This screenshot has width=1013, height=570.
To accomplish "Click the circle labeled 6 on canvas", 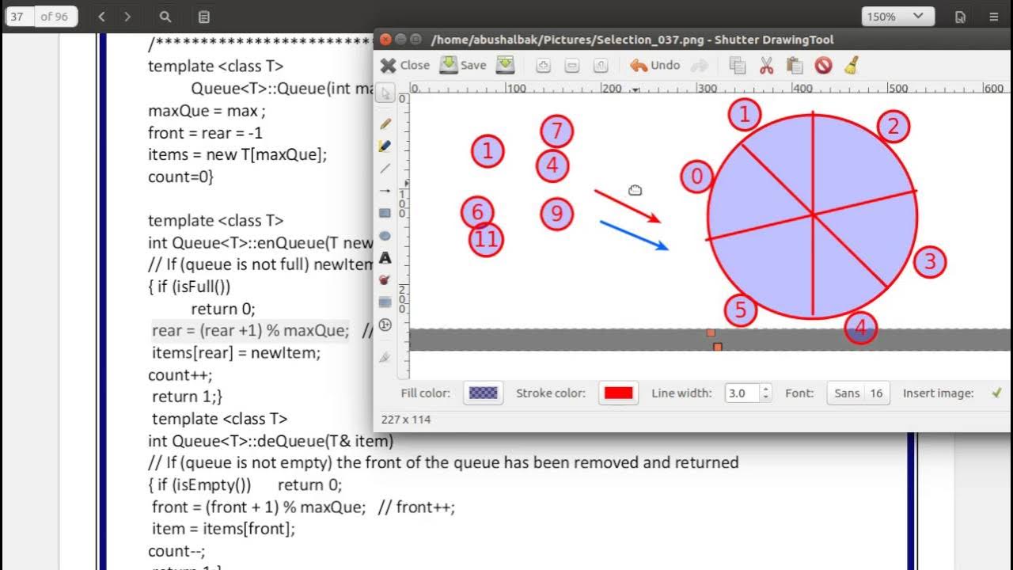I will (x=477, y=211).
